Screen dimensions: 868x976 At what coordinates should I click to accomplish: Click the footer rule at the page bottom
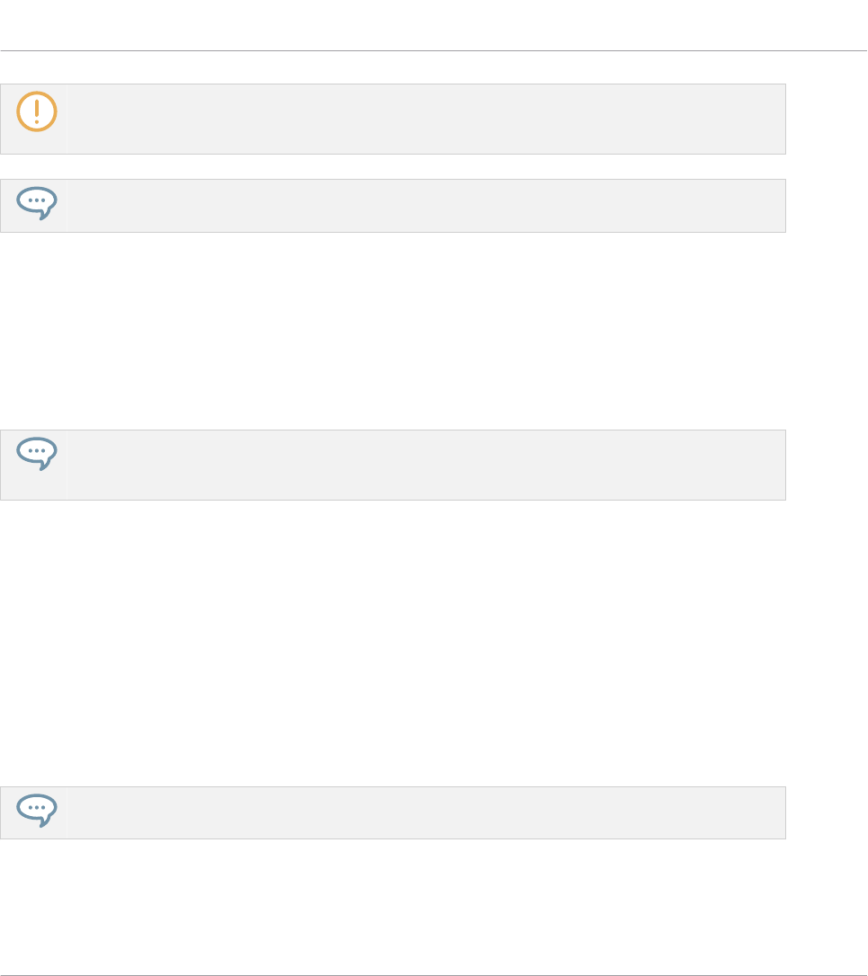pyautogui.click(x=434, y=975)
